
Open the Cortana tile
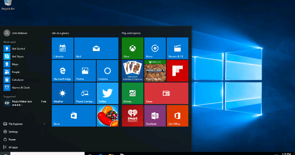[107, 71]
